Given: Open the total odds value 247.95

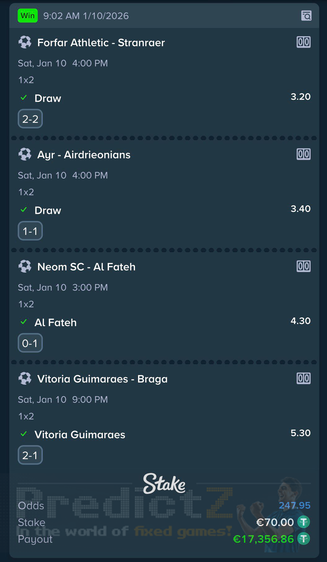Looking at the screenshot, I should click(294, 506).
